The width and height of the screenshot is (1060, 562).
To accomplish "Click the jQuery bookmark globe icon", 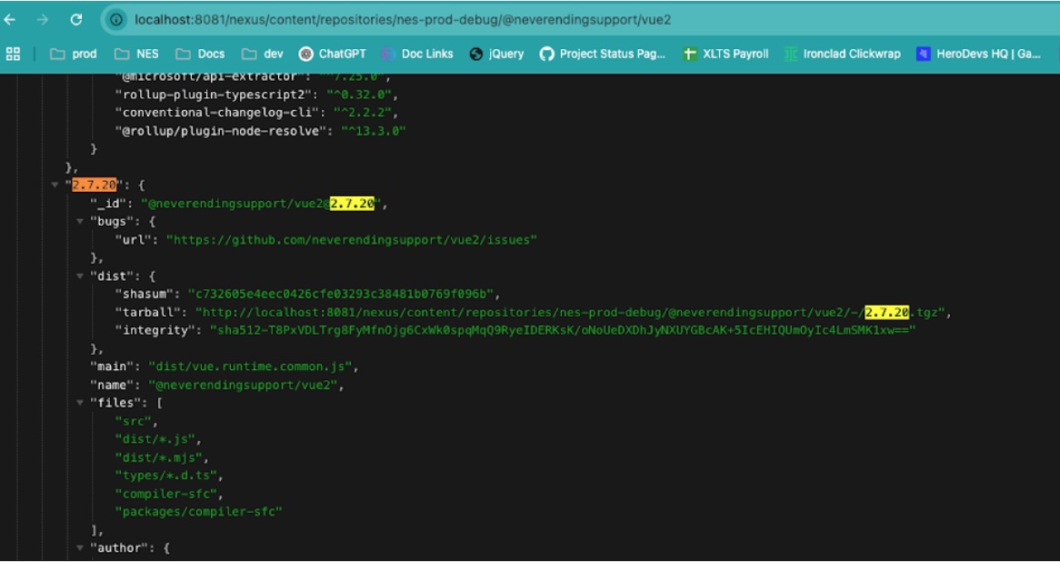I will click(476, 54).
